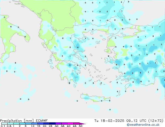Select the 5–10 mm legend color swatch
The width and height of the screenshot is (165, 127).
(x=28, y=124)
